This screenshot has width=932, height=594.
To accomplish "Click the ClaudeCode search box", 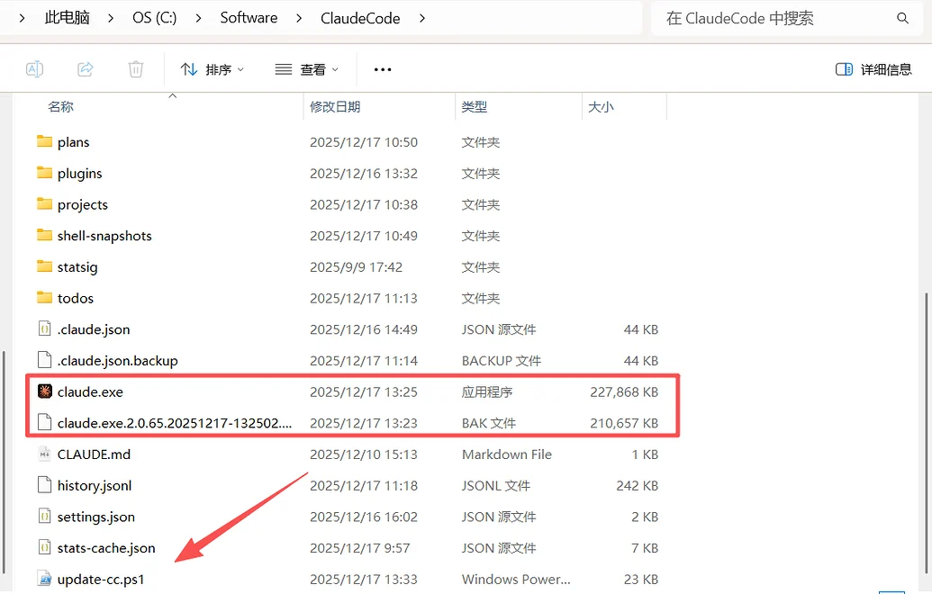I will pyautogui.click(x=786, y=18).
